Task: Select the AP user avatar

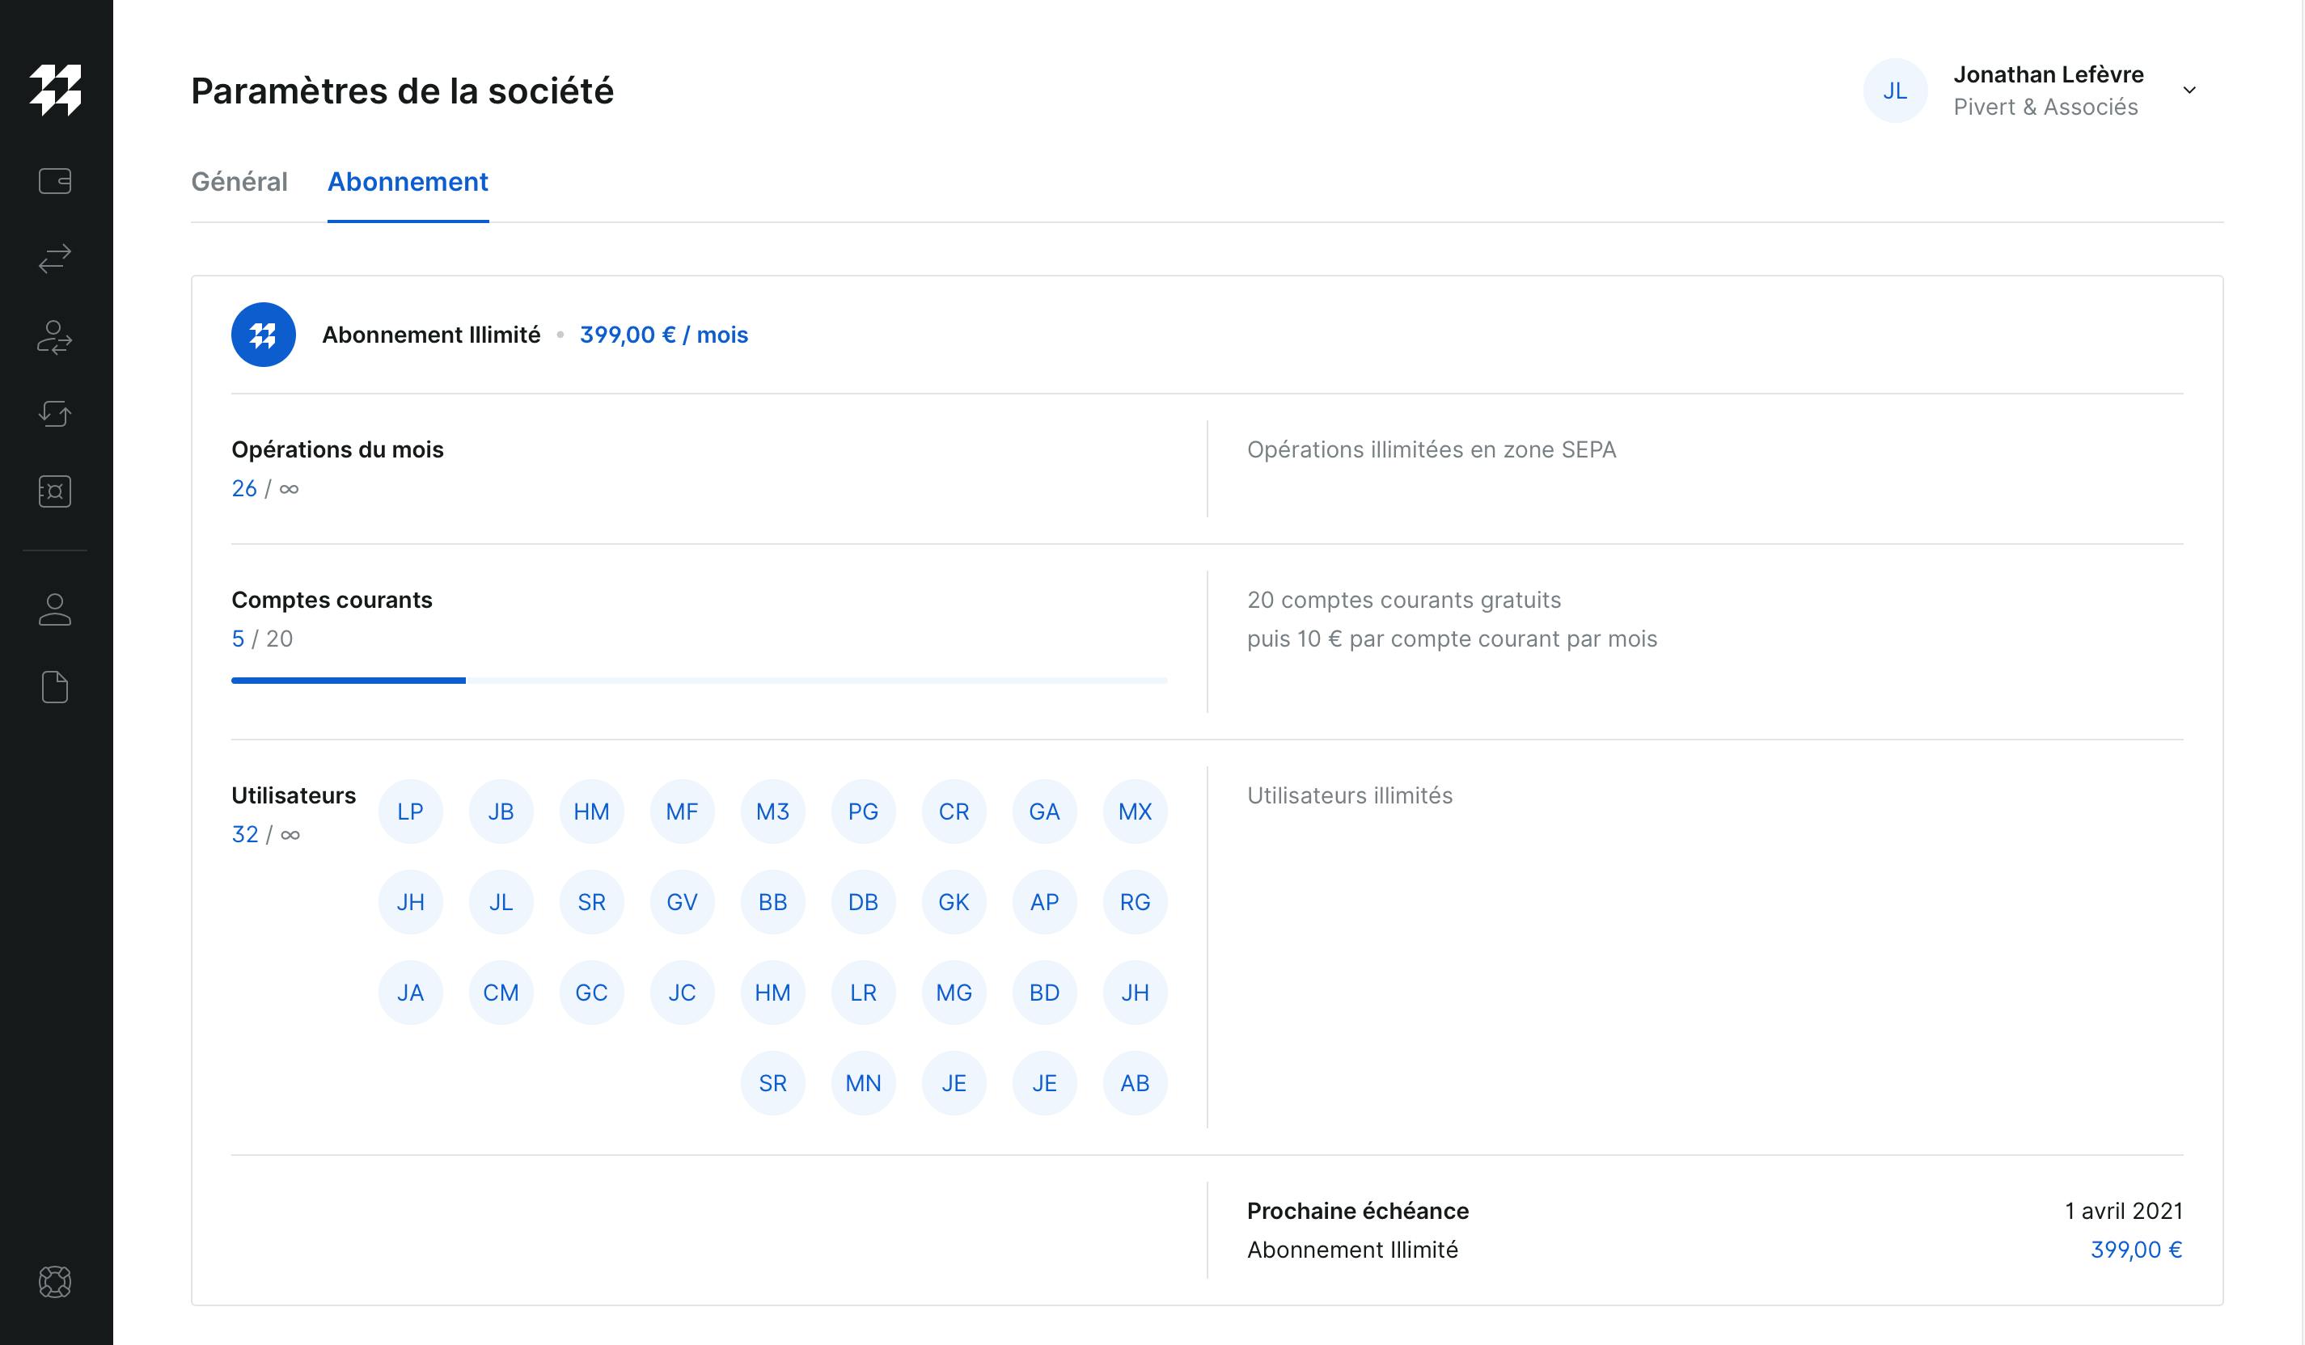Action: tap(1045, 901)
